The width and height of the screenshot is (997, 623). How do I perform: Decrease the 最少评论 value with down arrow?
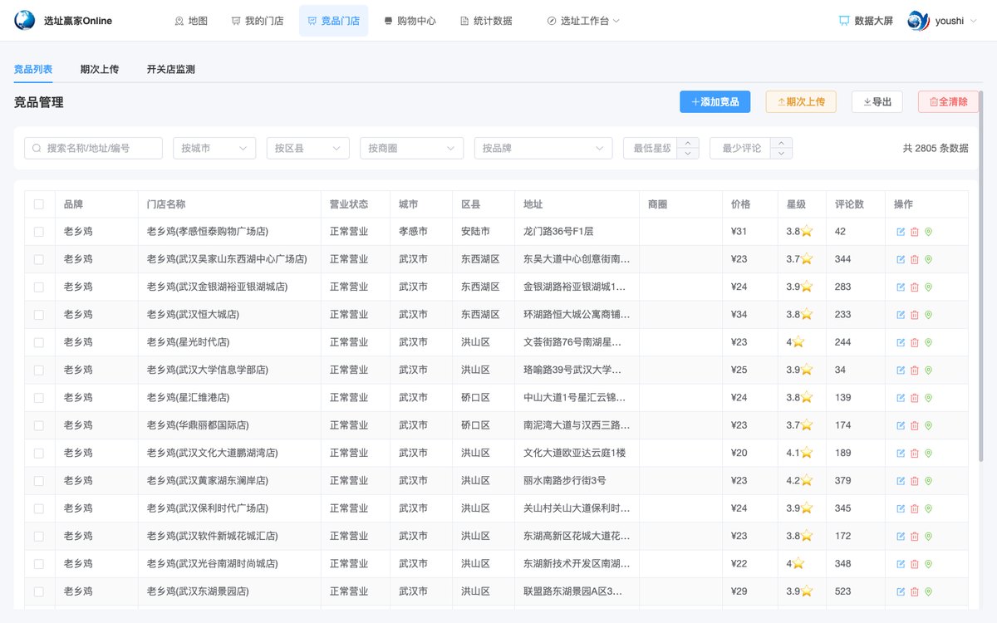[x=781, y=154]
